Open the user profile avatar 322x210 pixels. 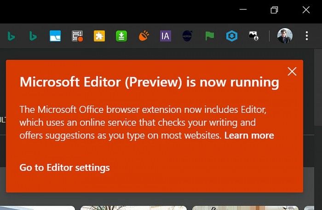click(x=285, y=36)
